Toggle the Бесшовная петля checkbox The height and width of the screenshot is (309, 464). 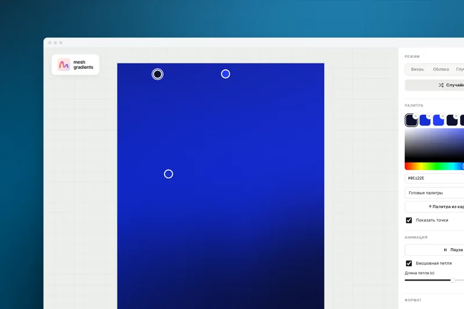(x=409, y=263)
